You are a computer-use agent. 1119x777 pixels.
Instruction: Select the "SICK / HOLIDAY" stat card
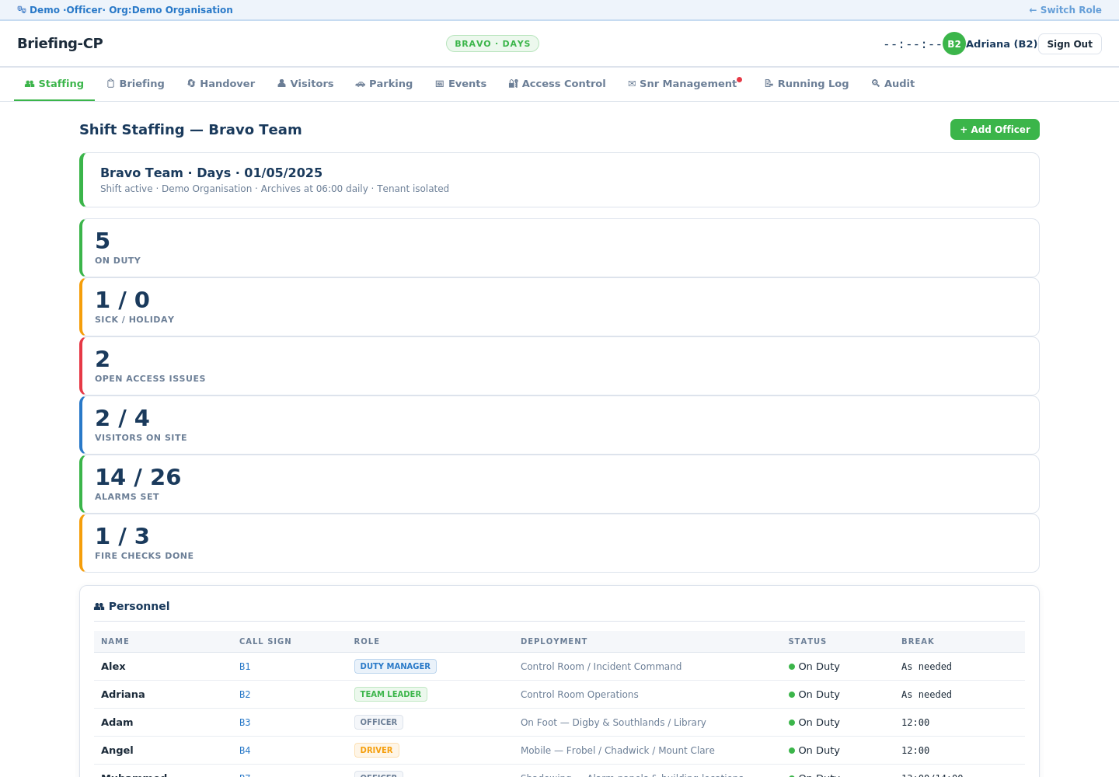[x=559, y=307]
